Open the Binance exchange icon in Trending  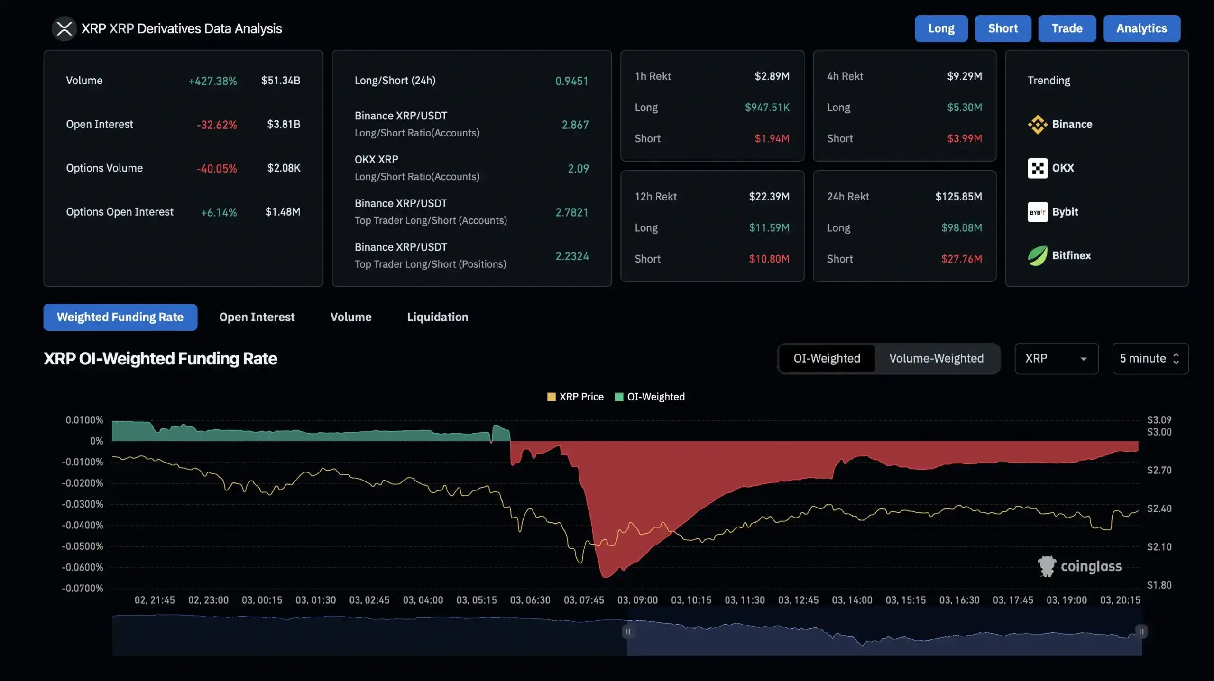[x=1037, y=125]
